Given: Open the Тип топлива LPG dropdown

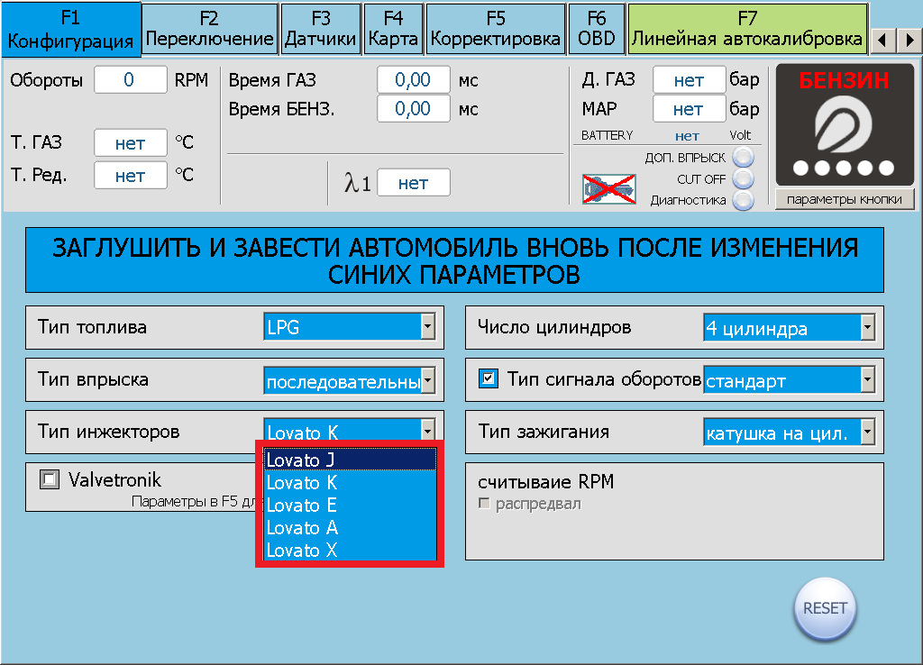Looking at the screenshot, I should [350, 326].
